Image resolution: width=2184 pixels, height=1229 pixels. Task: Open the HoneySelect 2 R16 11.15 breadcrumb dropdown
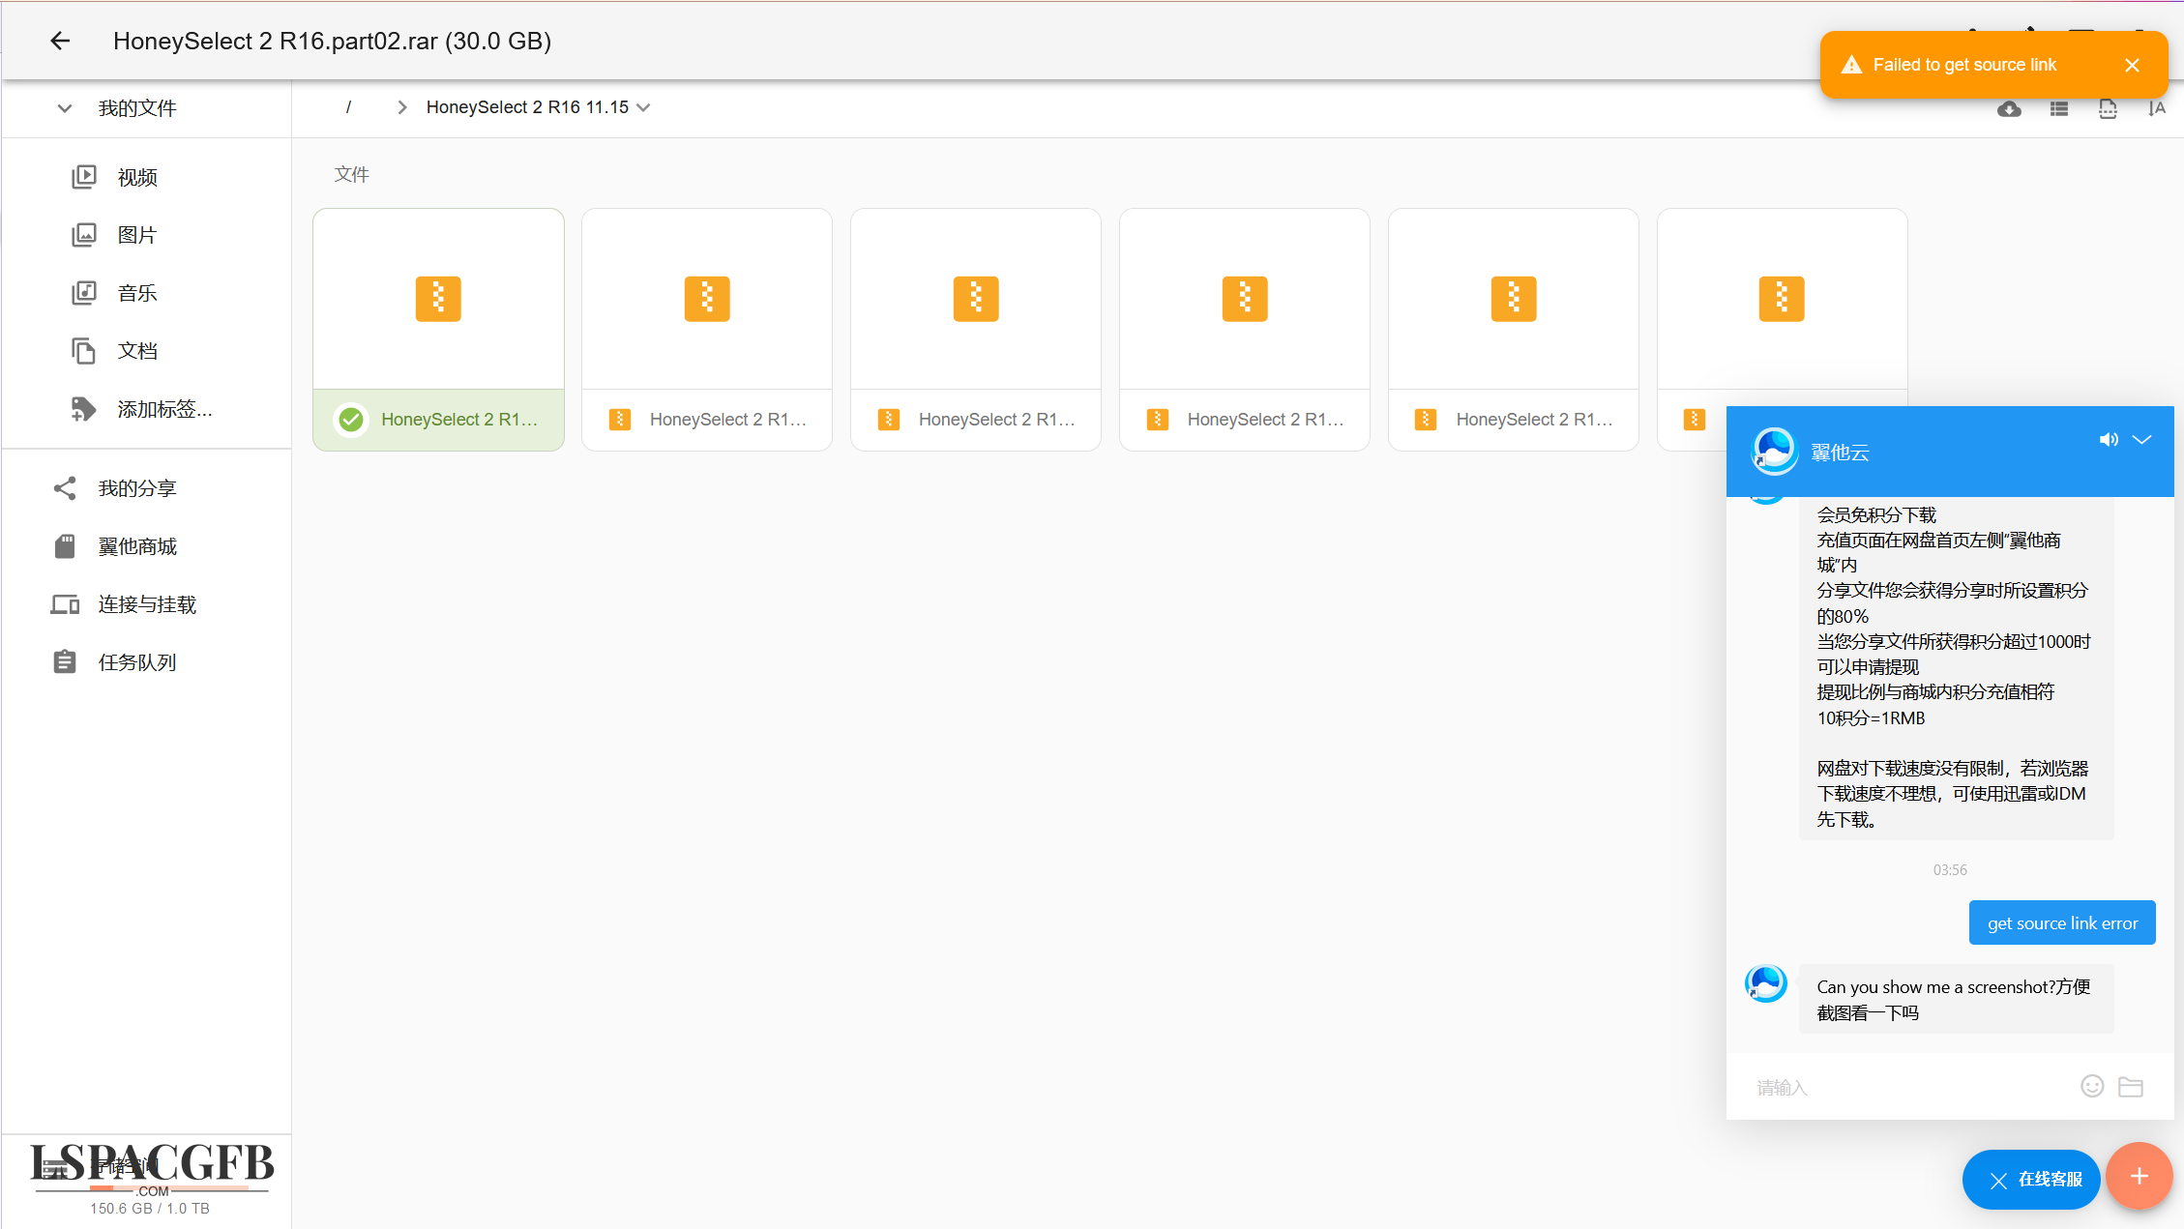tap(644, 107)
